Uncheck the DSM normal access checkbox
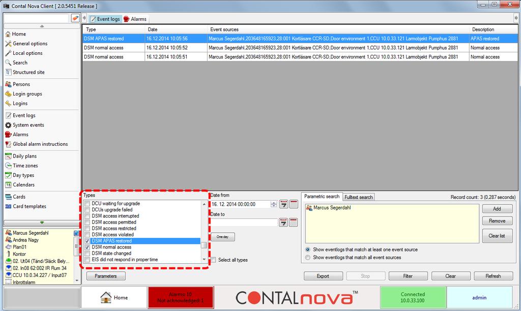 pyautogui.click(x=88, y=247)
